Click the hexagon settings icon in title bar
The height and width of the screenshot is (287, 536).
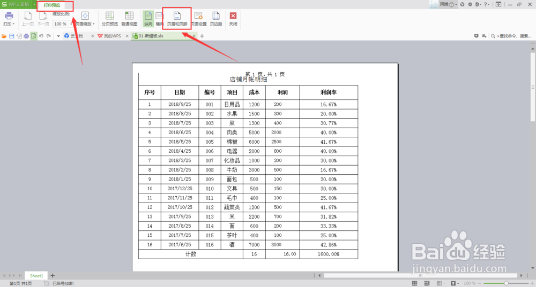(x=470, y=4)
